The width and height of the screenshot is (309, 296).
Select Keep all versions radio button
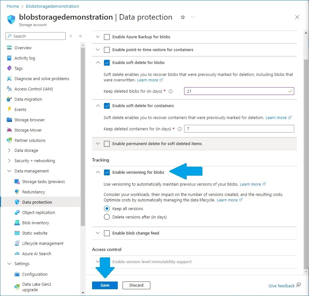click(x=107, y=208)
